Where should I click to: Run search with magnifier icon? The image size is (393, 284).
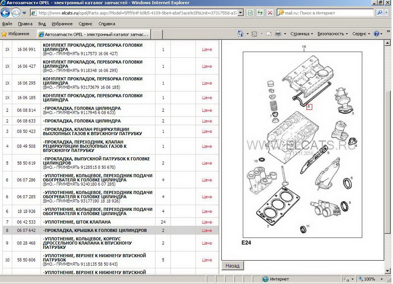point(380,12)
